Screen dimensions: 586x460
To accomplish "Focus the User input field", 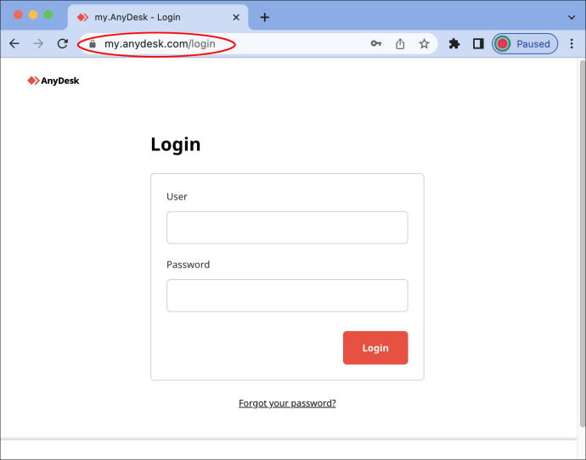I will (x=287, y=227).
